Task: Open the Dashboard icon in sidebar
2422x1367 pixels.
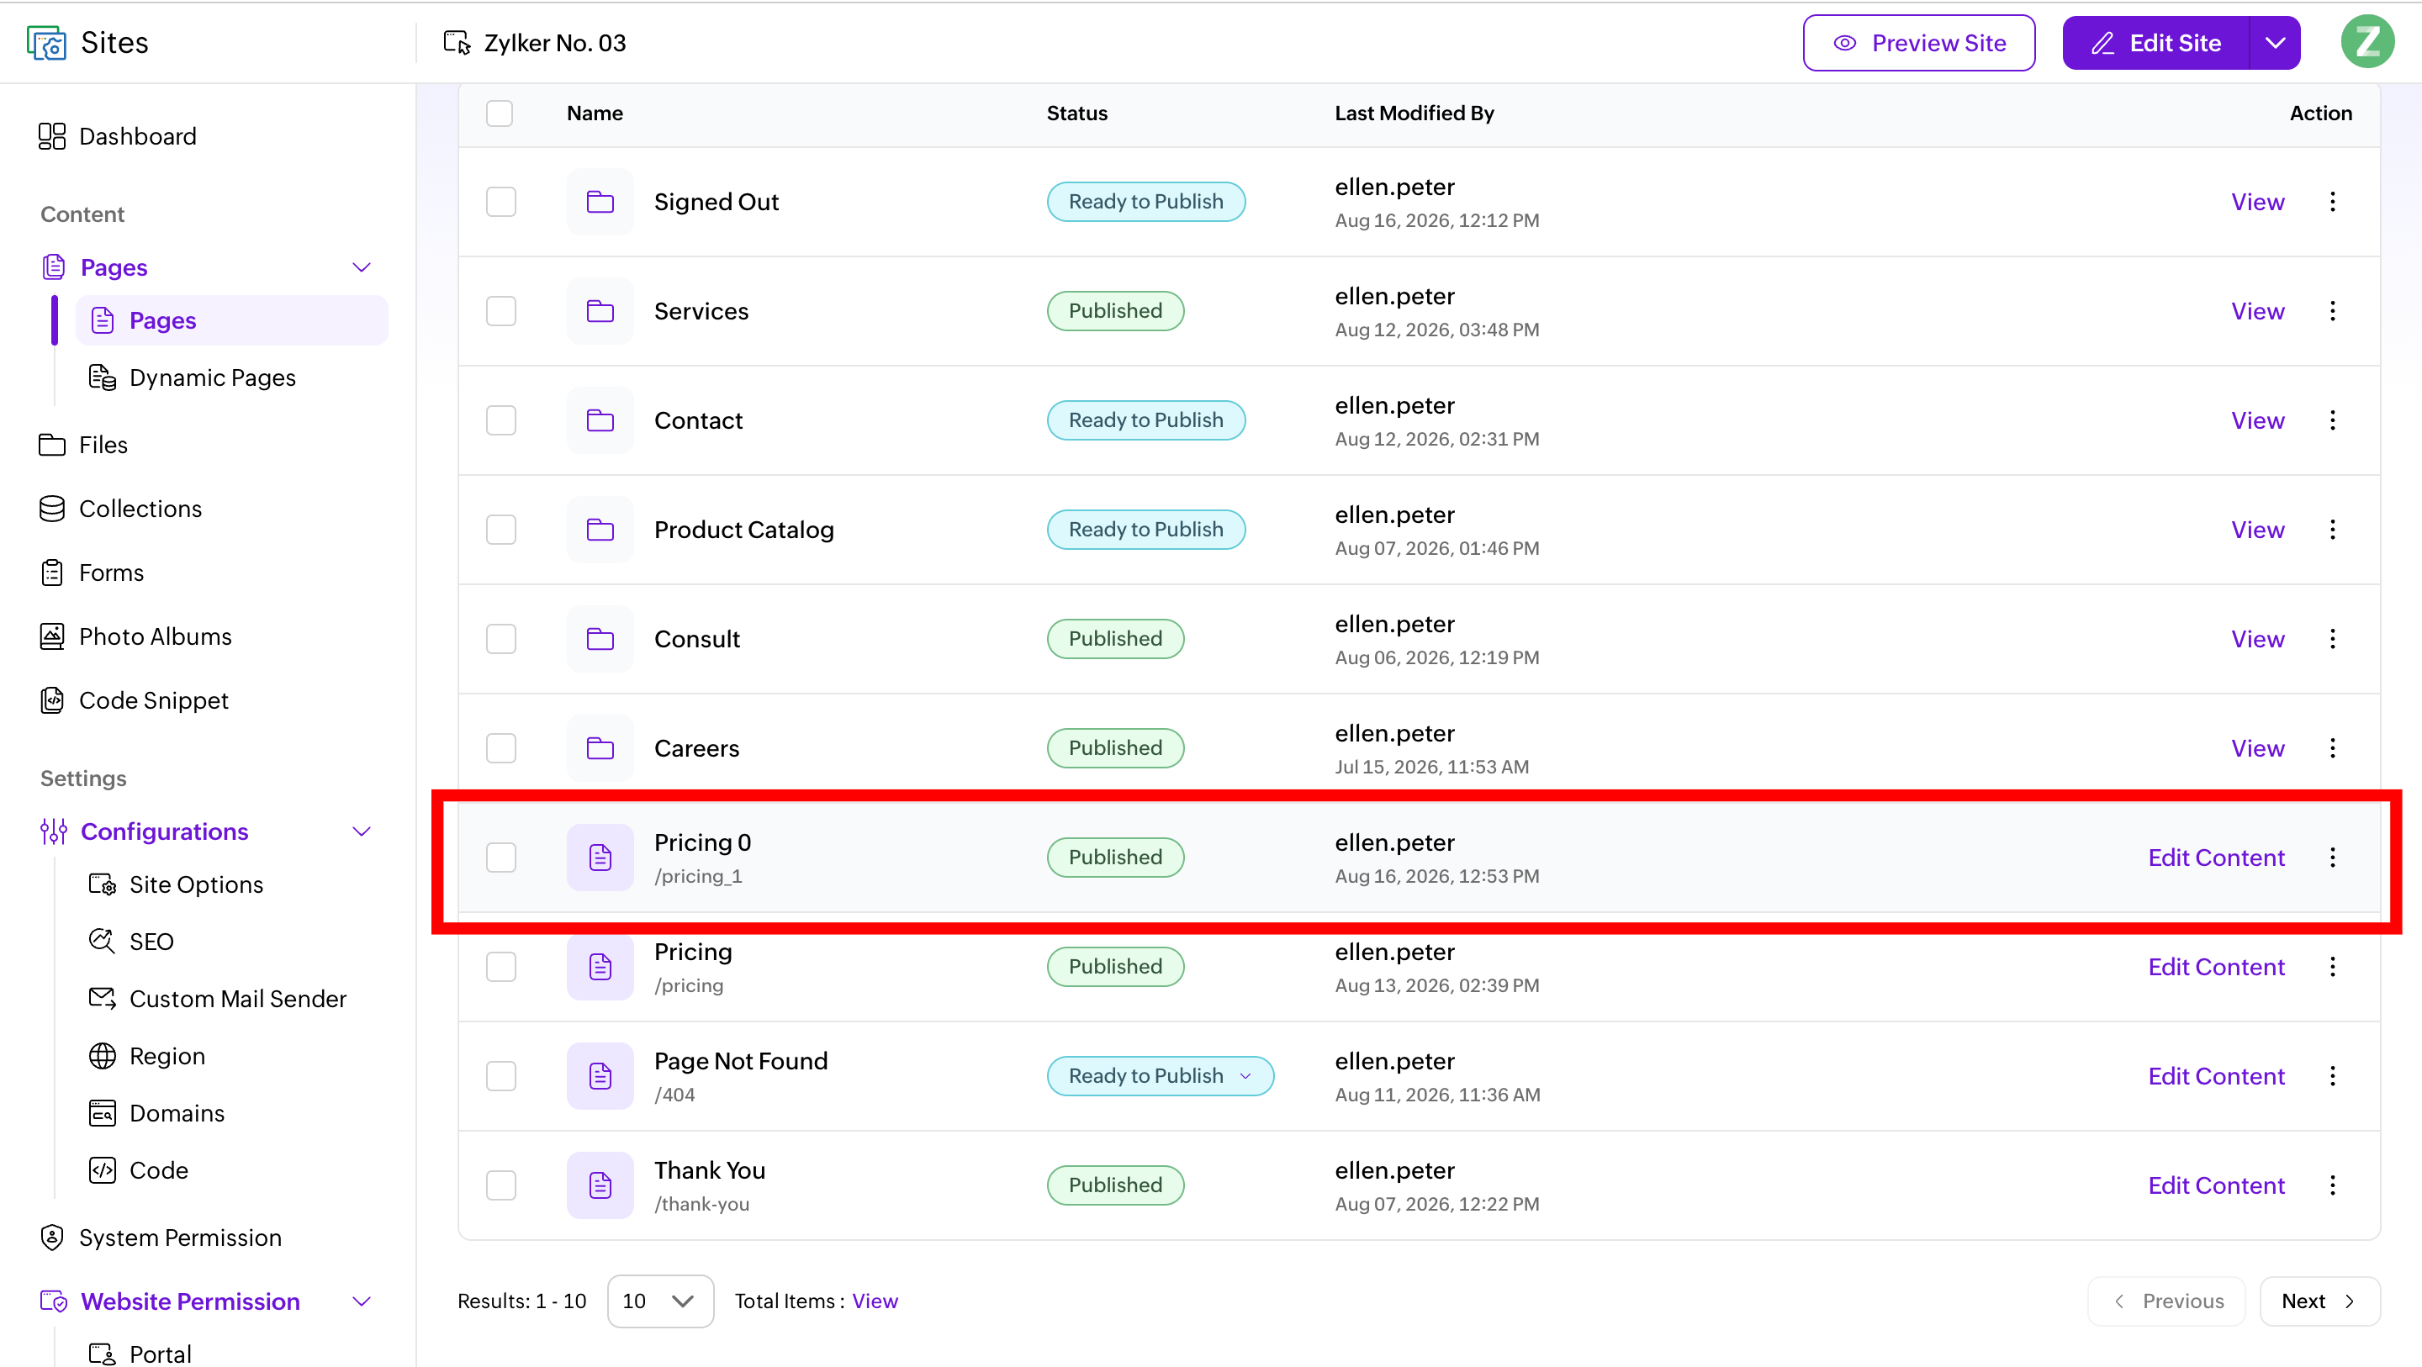Action: click(x=51, y=136)
